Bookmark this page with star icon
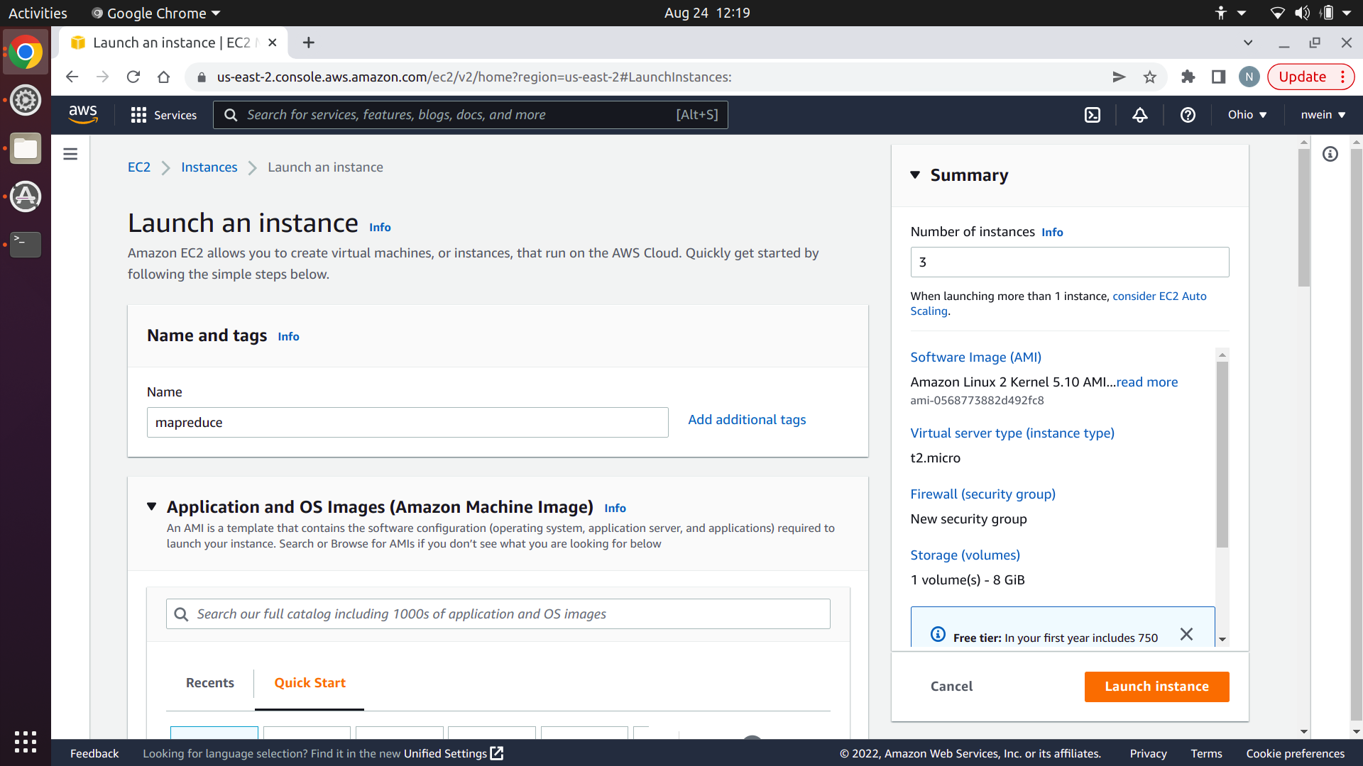Screen dimensions: 1363x766 click(x=1150, y=77)
